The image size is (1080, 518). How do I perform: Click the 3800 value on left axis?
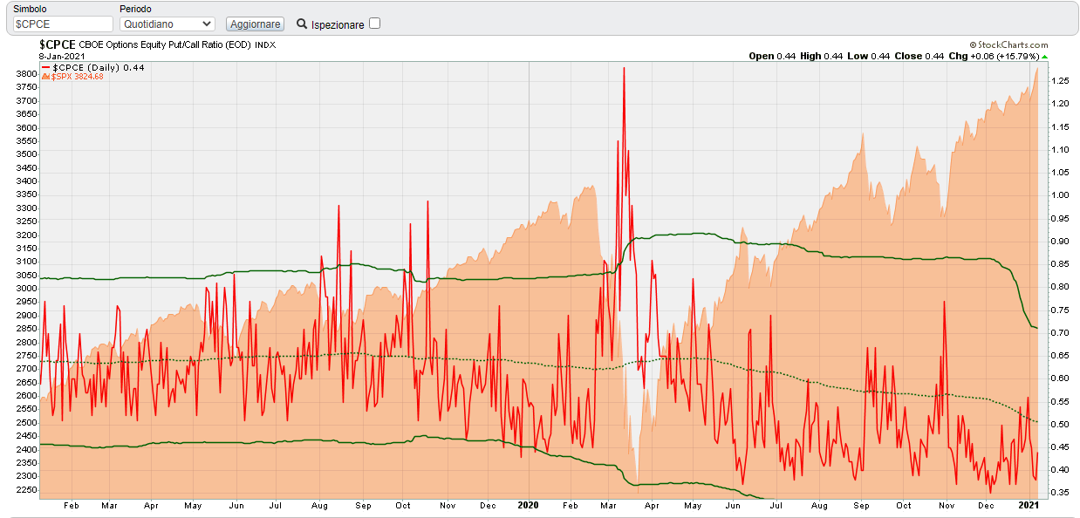(26, 74)
